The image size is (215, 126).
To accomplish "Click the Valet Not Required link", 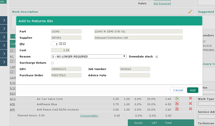I will 162,4.
